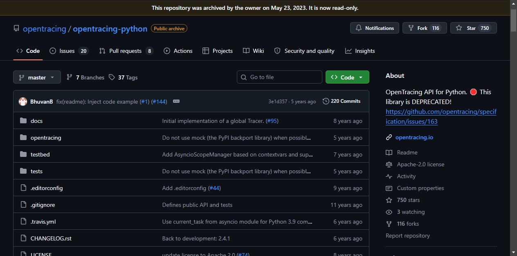The height and width of the screenshot is (256, 517).
Task: Click the tag icon next to 37 Tags
Action: click(x=112, y=77)
